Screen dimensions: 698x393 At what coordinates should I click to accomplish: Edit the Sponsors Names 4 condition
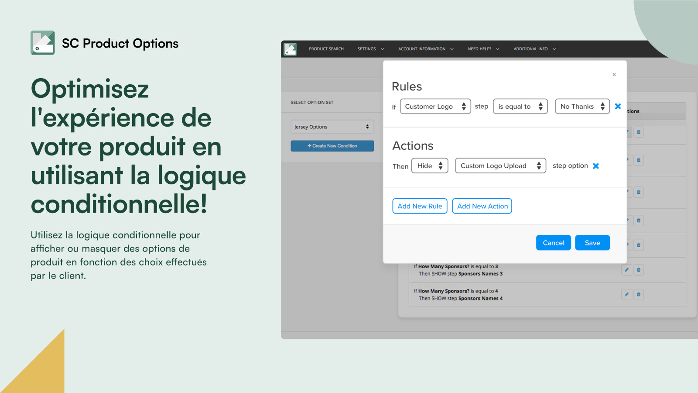[626, 294]
